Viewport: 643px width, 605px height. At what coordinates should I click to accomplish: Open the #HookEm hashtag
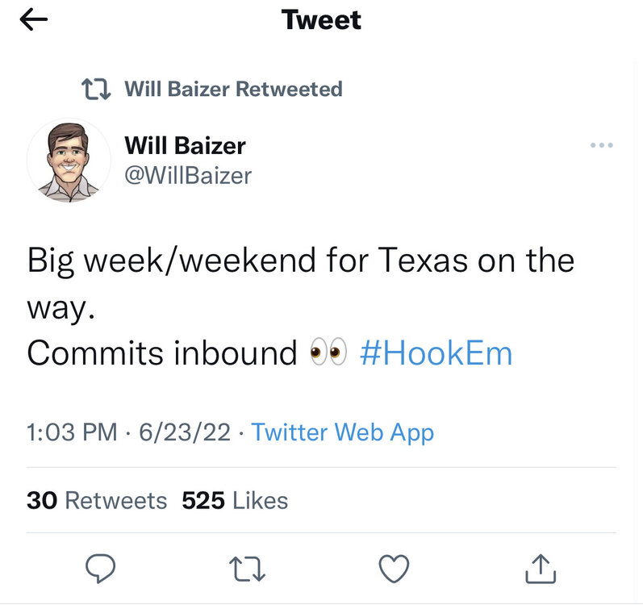click(436, 353)
